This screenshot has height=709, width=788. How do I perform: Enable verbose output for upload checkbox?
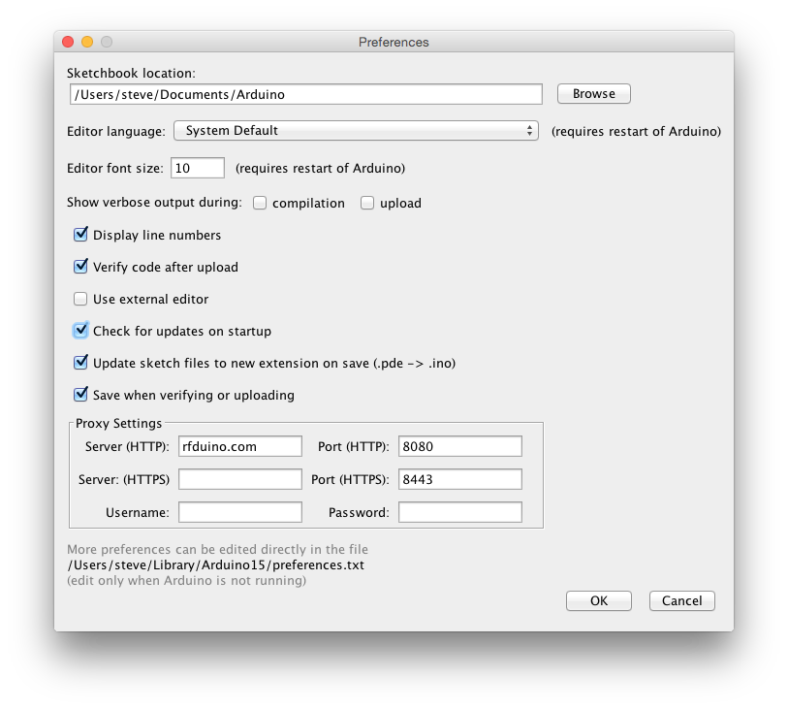click(x=367, y=204)
